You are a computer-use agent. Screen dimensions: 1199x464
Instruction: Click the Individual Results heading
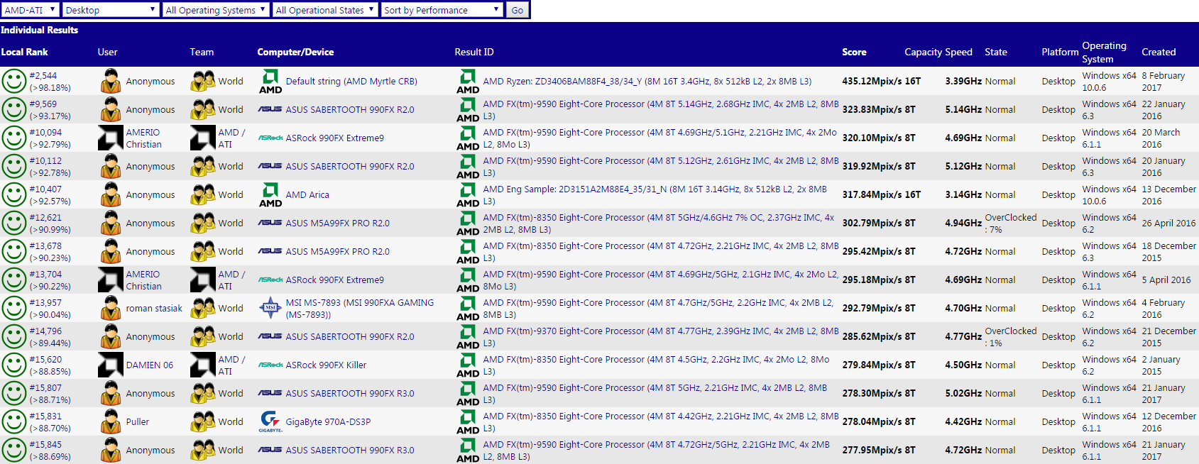pos(39,30)
